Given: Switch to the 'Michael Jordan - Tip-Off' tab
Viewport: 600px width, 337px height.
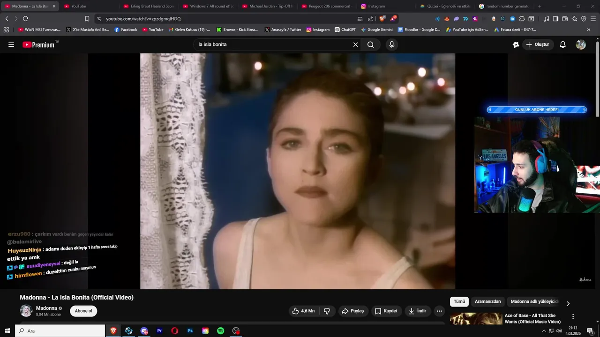Looking at the screenshot, I should [267, 6].
